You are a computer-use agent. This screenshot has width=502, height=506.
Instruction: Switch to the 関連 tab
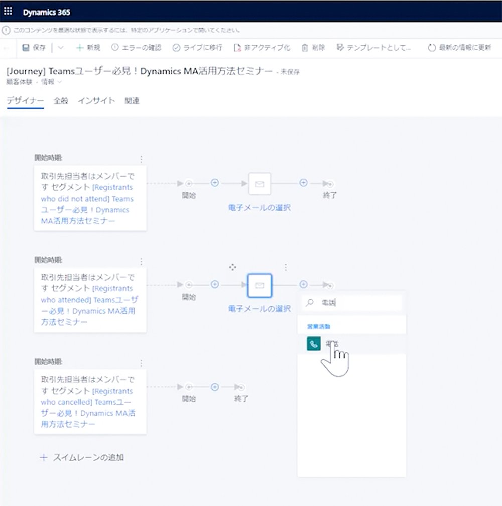click(x=132, y=101)
